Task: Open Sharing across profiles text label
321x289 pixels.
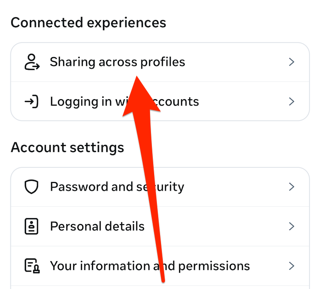Action: pyautogui.click(x=91, y=62)
